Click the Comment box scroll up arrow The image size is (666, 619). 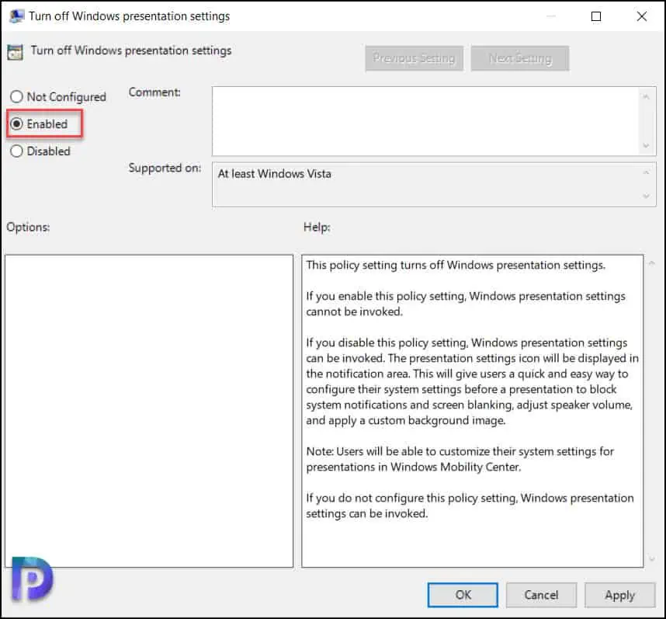[x=646, y=97]
